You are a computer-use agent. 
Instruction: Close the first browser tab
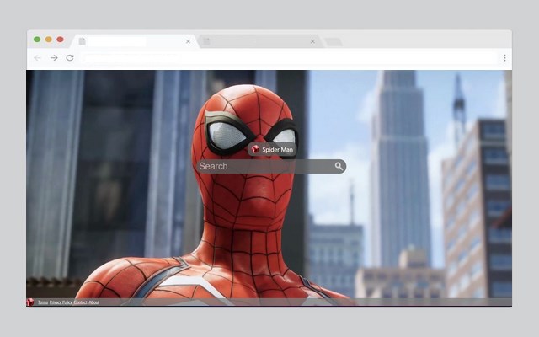point(188,41)
